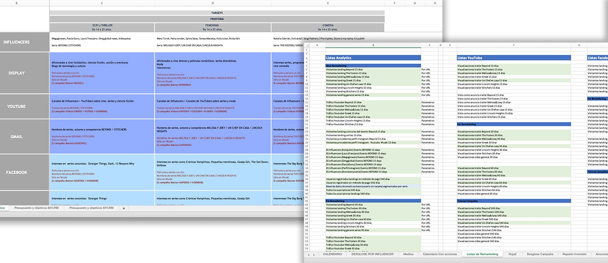608x263 pixels.
Task: Open the CALENDARIO sheet tab
Action: [x=332, y=254]
